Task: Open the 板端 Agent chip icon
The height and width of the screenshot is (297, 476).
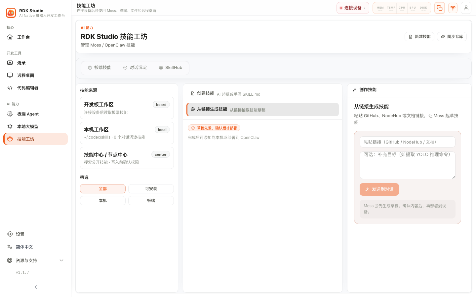Action: coord(10,114)
